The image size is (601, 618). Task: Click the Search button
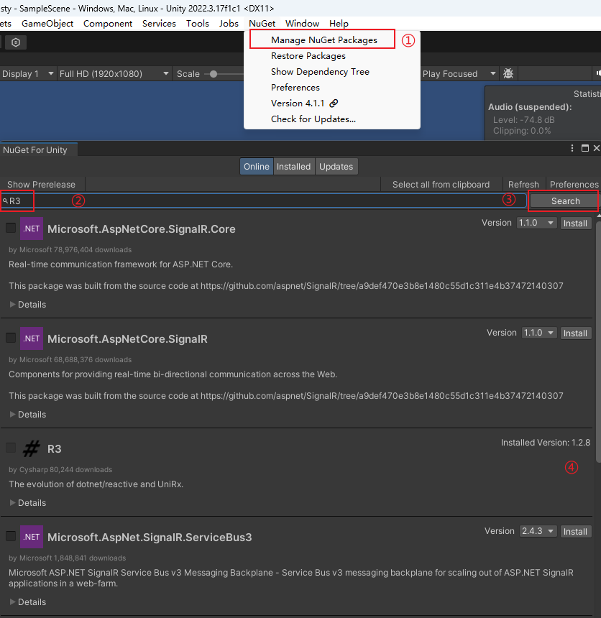(x=565, y=201)
